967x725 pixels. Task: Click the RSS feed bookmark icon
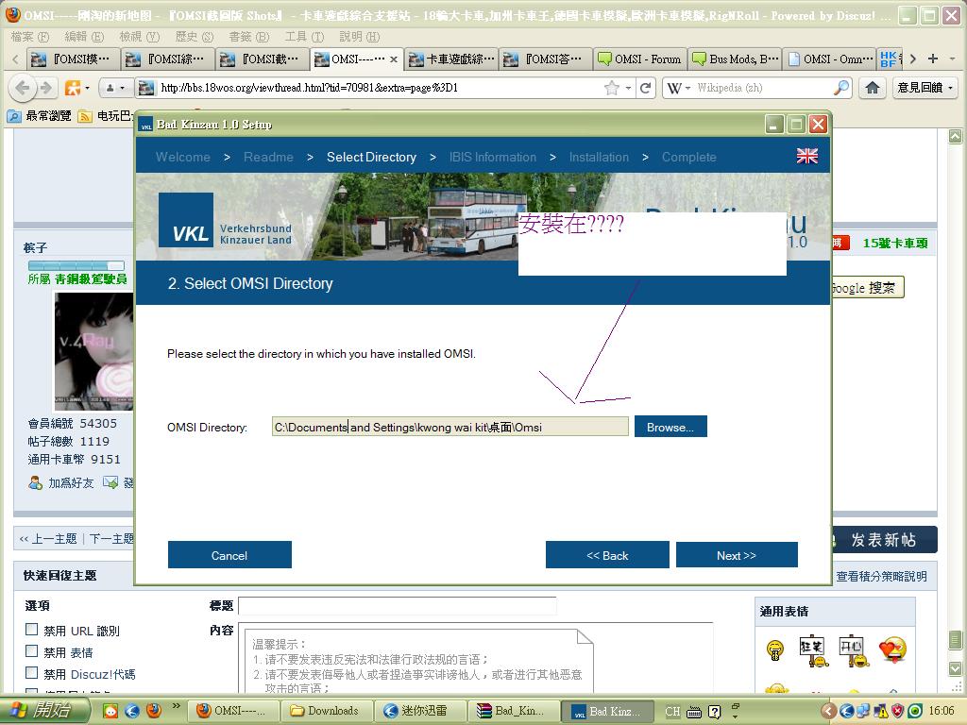click(85, 116)
